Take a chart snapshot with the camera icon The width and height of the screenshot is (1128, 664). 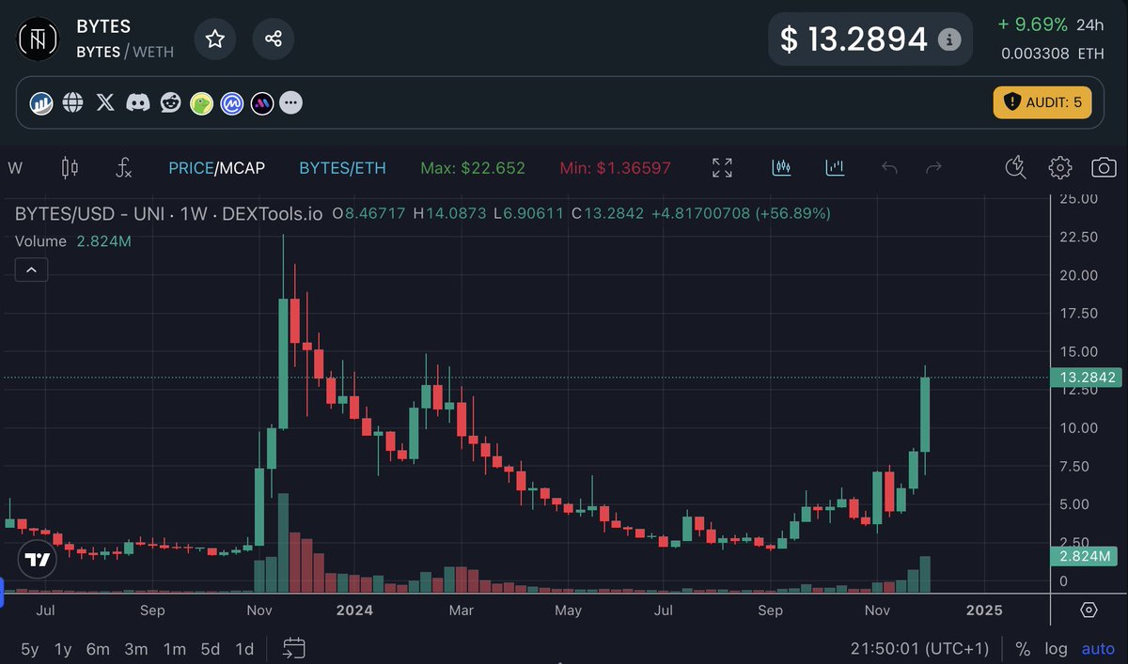tap(1104, 167)
